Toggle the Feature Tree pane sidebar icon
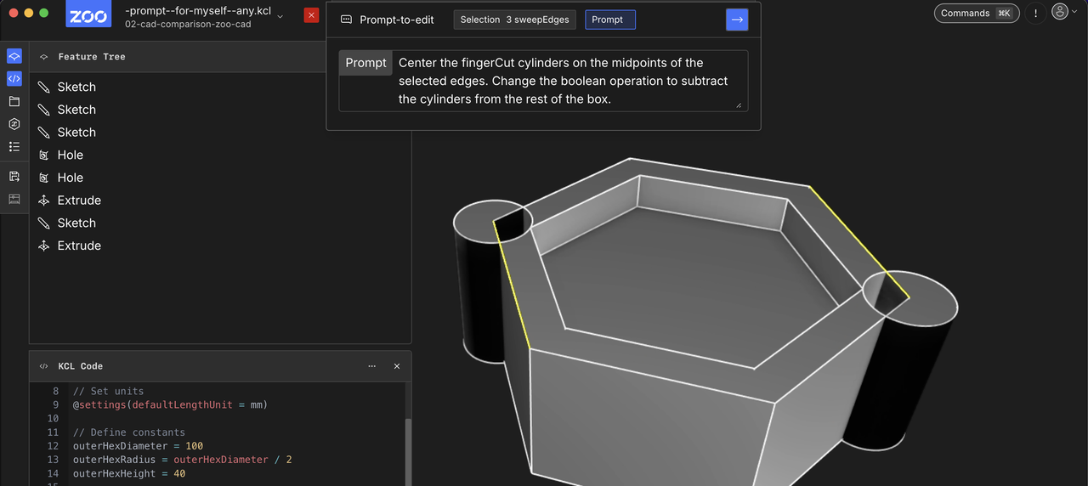Viewport: 1088px width, 486px height. click(14, 56)
